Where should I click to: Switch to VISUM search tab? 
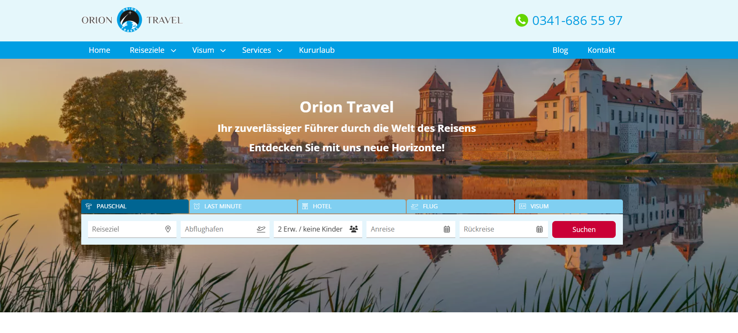coord(569,206)
